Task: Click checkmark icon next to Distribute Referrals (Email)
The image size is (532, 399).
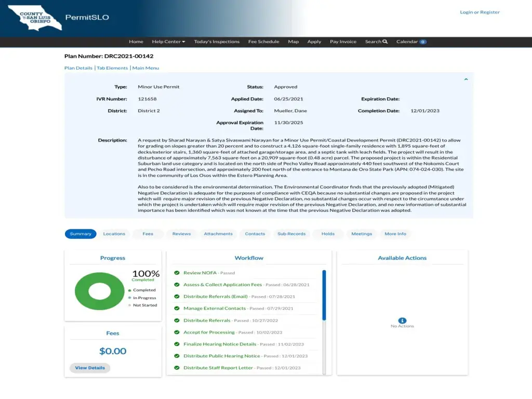Action: (177, 297)
